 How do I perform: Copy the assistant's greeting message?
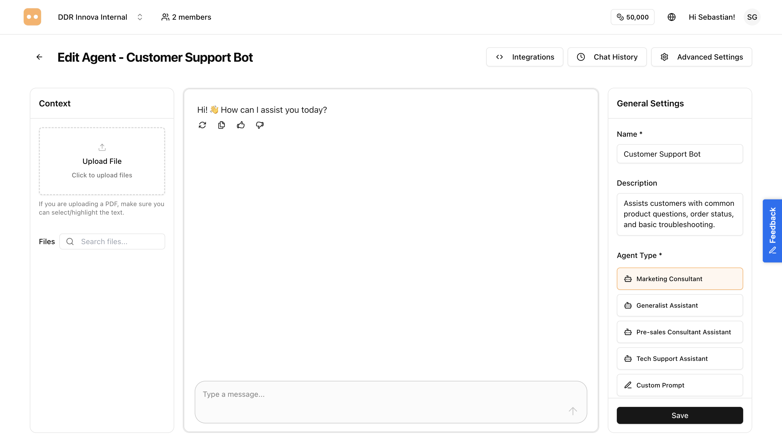(221, 125)
